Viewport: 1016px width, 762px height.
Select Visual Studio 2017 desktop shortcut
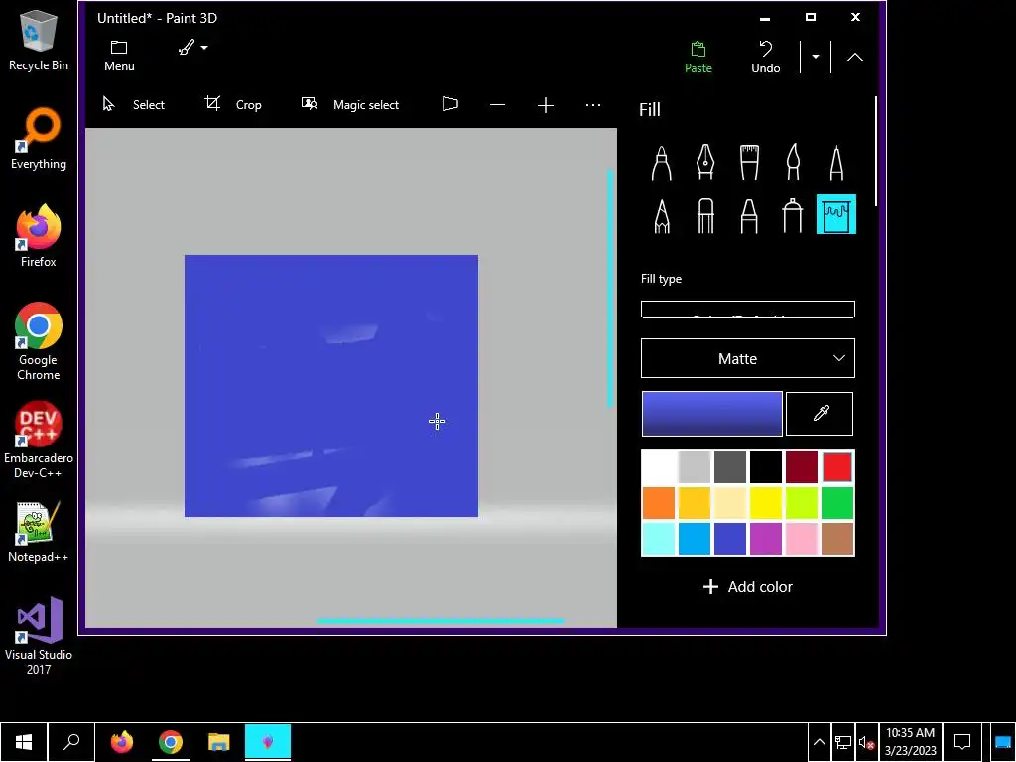39,636
